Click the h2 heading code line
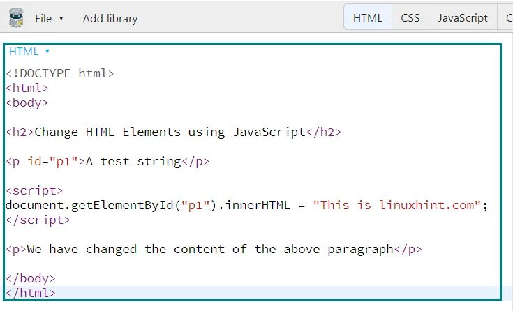 coord(173,132)
